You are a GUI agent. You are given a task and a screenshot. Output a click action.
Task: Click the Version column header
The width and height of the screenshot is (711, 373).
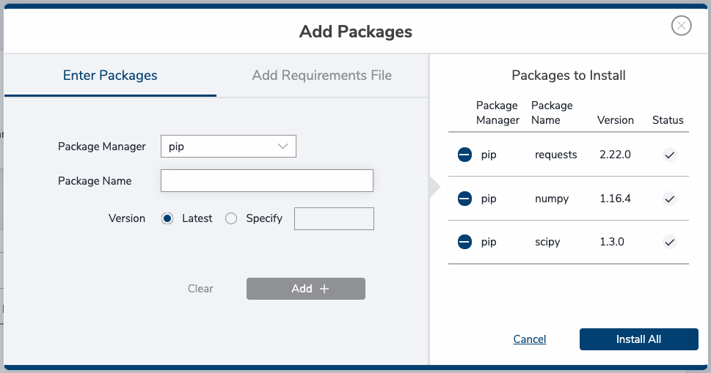[x=616, y=120]
